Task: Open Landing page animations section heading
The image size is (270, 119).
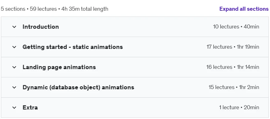Action: 59,67
